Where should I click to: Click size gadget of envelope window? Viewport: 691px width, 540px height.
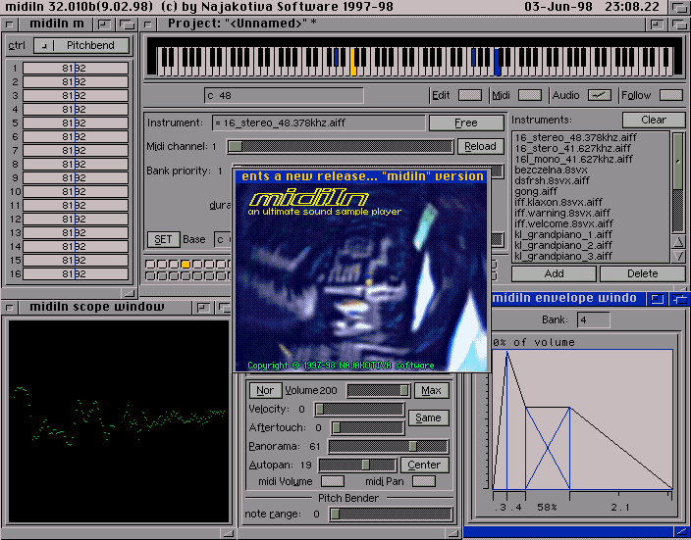[x=681, y=532]
